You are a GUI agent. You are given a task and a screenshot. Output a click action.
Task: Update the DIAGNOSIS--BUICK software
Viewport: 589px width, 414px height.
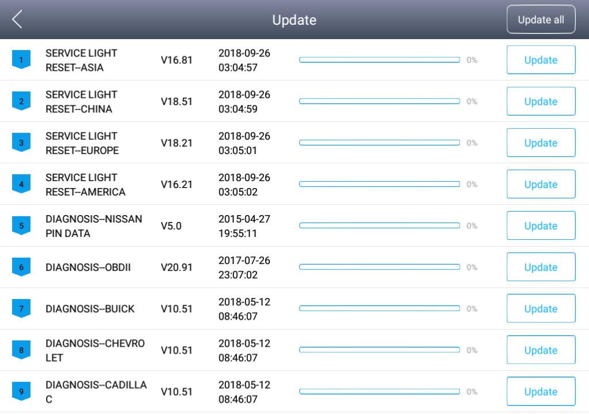click(x=541, y=308)
